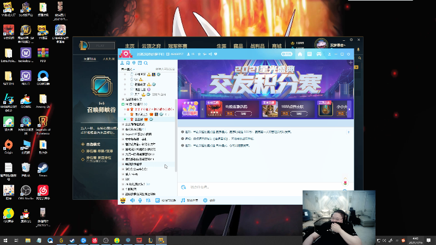Click the 2021星光盛典 event banner
Viewport: 436px width, 245px height.
pos(265,79)
